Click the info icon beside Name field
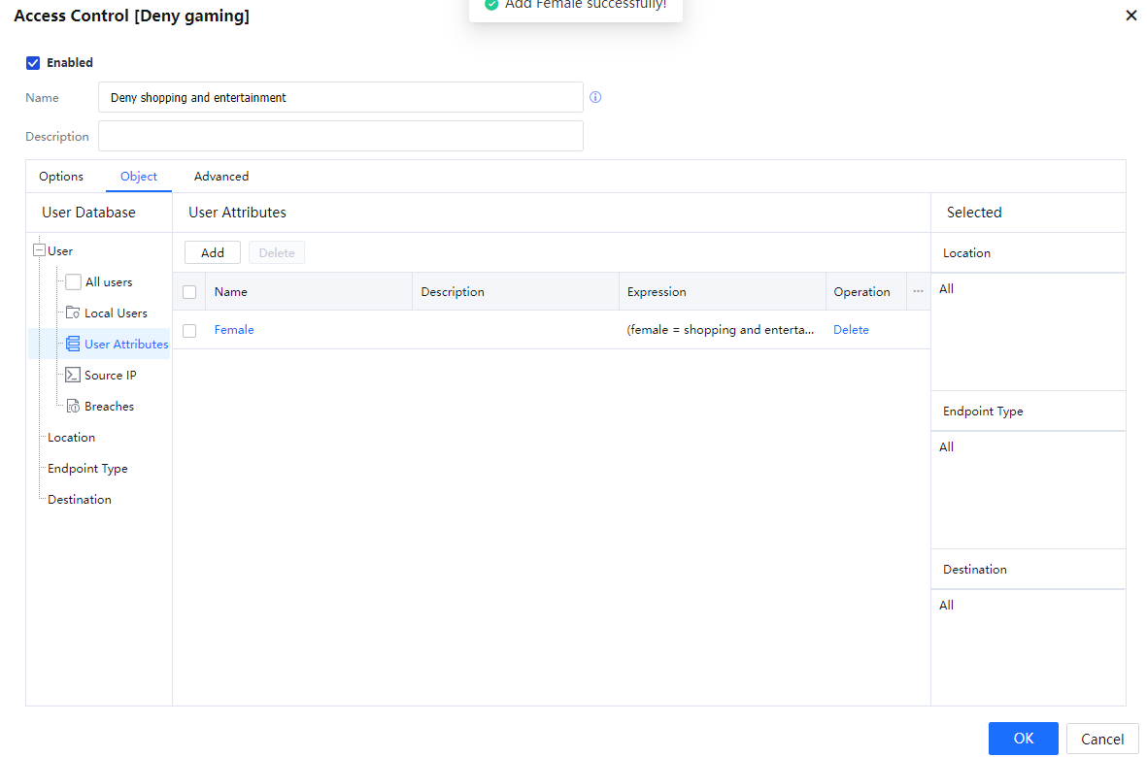Viewport: 1147px width, 757px height. [595, 97]
